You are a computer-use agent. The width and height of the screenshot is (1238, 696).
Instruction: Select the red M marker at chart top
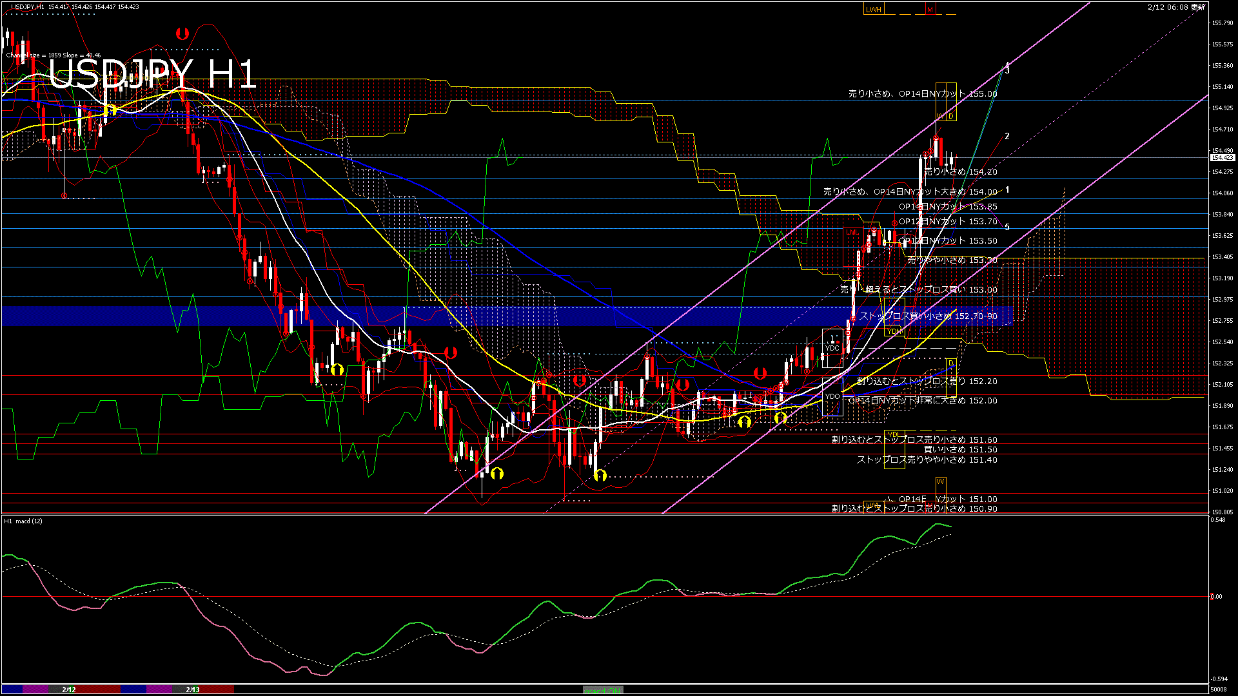[930, 10]
